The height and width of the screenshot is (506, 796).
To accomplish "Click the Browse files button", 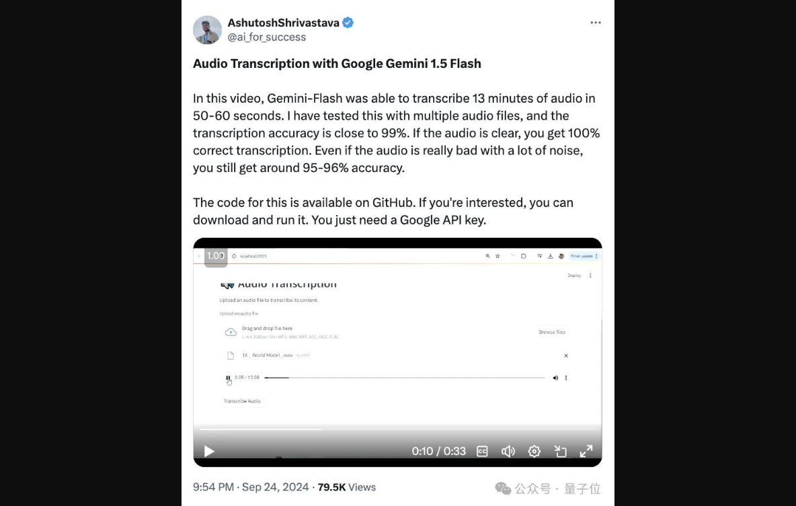I will (x=552, y=332).
